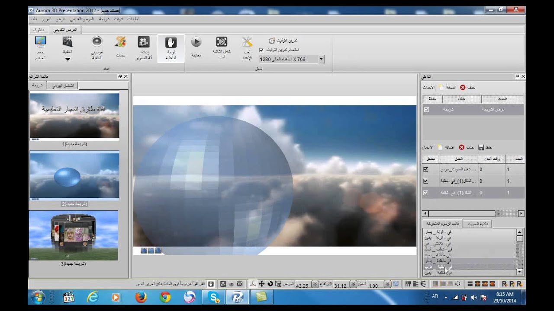The width and height of the screenshot is (554, 311).
Task: Expand the background (الخلفية) dropdown arrow
Action: pyautogui.click(x=68, y=59)
